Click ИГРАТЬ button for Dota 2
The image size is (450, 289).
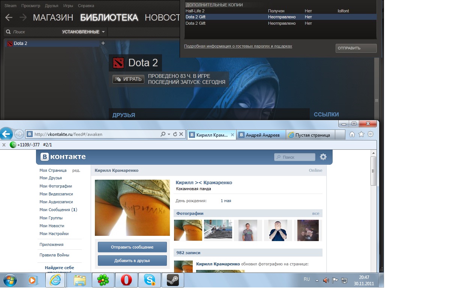click(128, 79)
